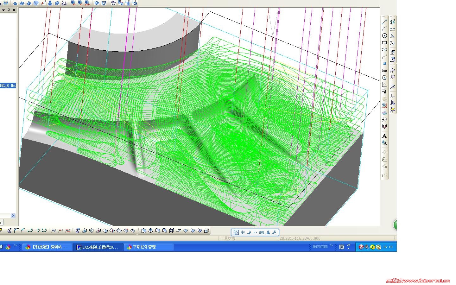Select the Spline curve tool
The image size is (456, 285).
point(384,57)
